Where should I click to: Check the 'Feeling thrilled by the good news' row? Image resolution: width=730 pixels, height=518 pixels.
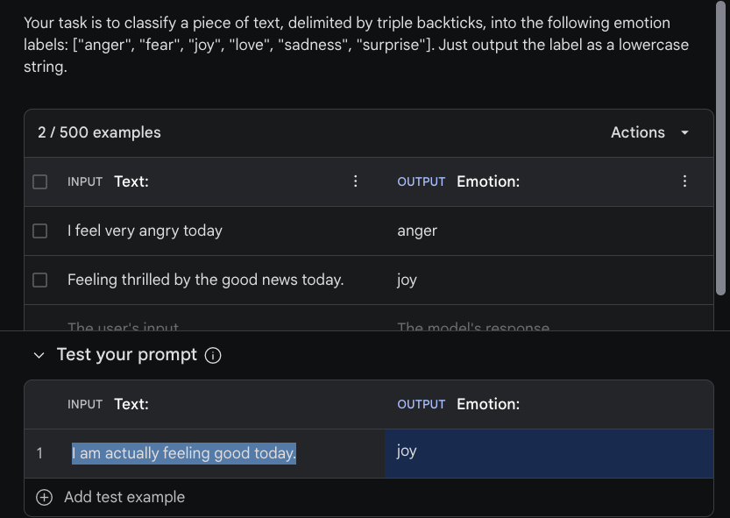[39, 280]
